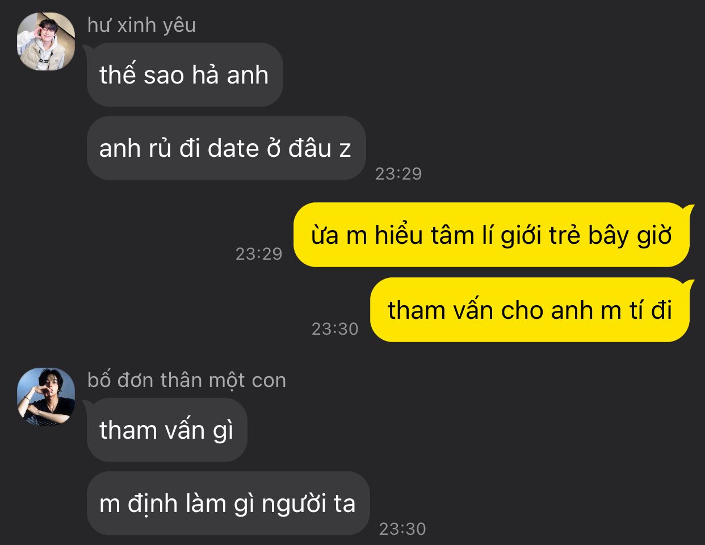Viewport: 705px width, 545px height.
Task: Open the avatar of bố đơn thân một con
Action: click(46, 397)
